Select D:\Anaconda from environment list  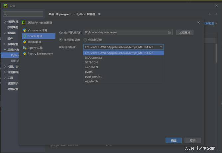123,58
